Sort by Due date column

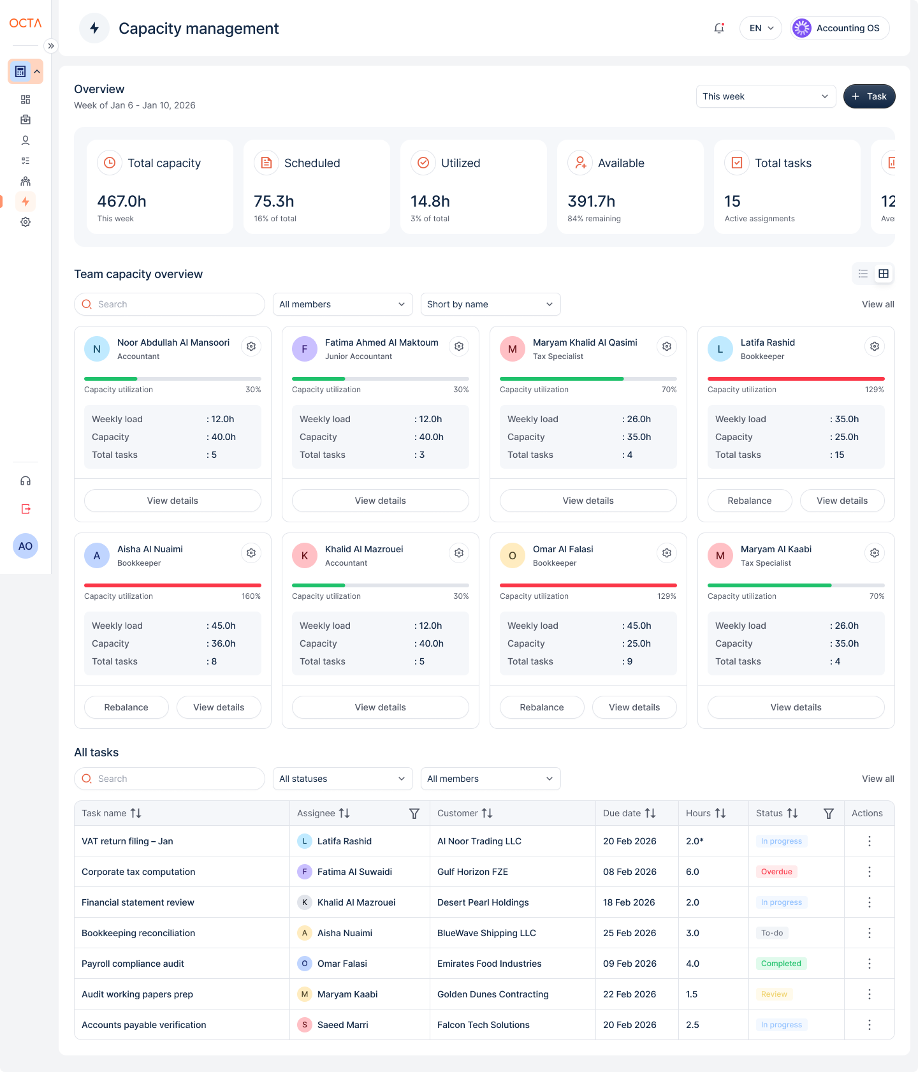650,813
